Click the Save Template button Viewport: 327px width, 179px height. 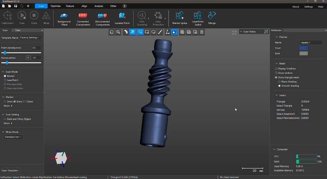[x=11, y=170]
